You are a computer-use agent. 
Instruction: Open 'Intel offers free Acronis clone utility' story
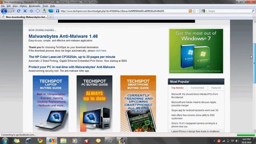coord(193,117)
